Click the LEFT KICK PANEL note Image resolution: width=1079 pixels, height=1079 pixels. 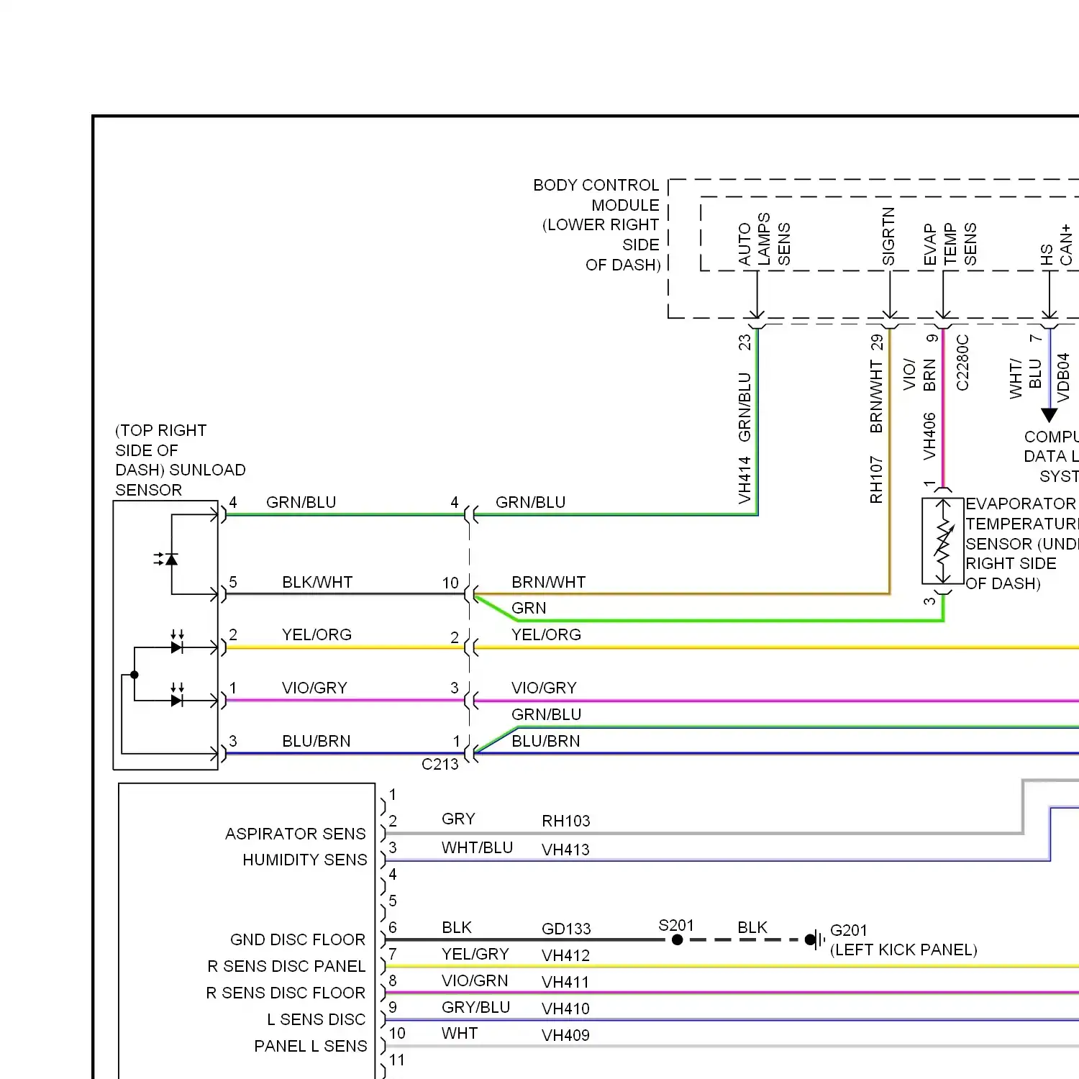click(903, 950)
